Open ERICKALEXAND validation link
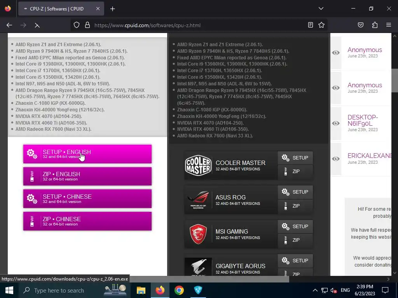This screenshot has width=398, height=298. (x=369, y=156)
